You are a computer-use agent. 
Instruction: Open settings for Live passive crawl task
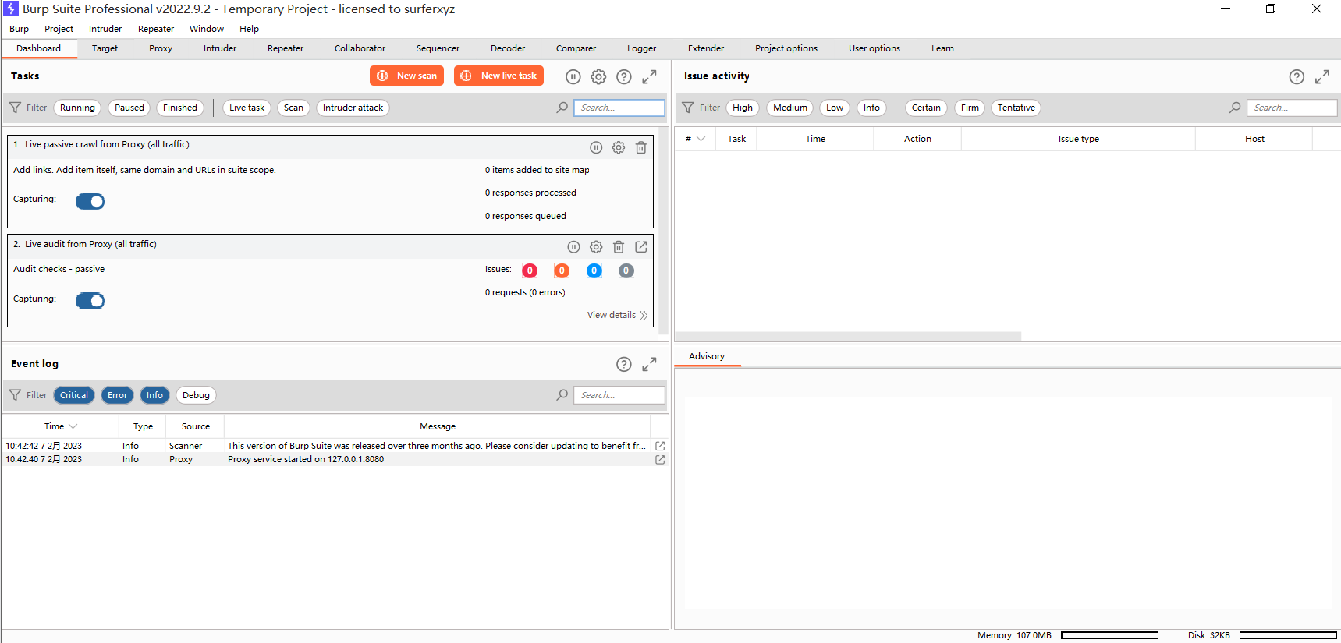tap(619, 147)
